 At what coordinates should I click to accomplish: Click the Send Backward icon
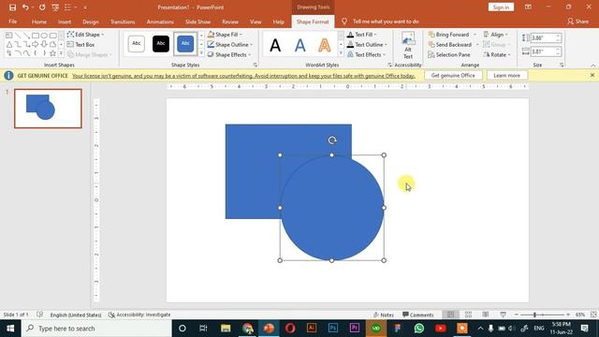tap(431, 45)
